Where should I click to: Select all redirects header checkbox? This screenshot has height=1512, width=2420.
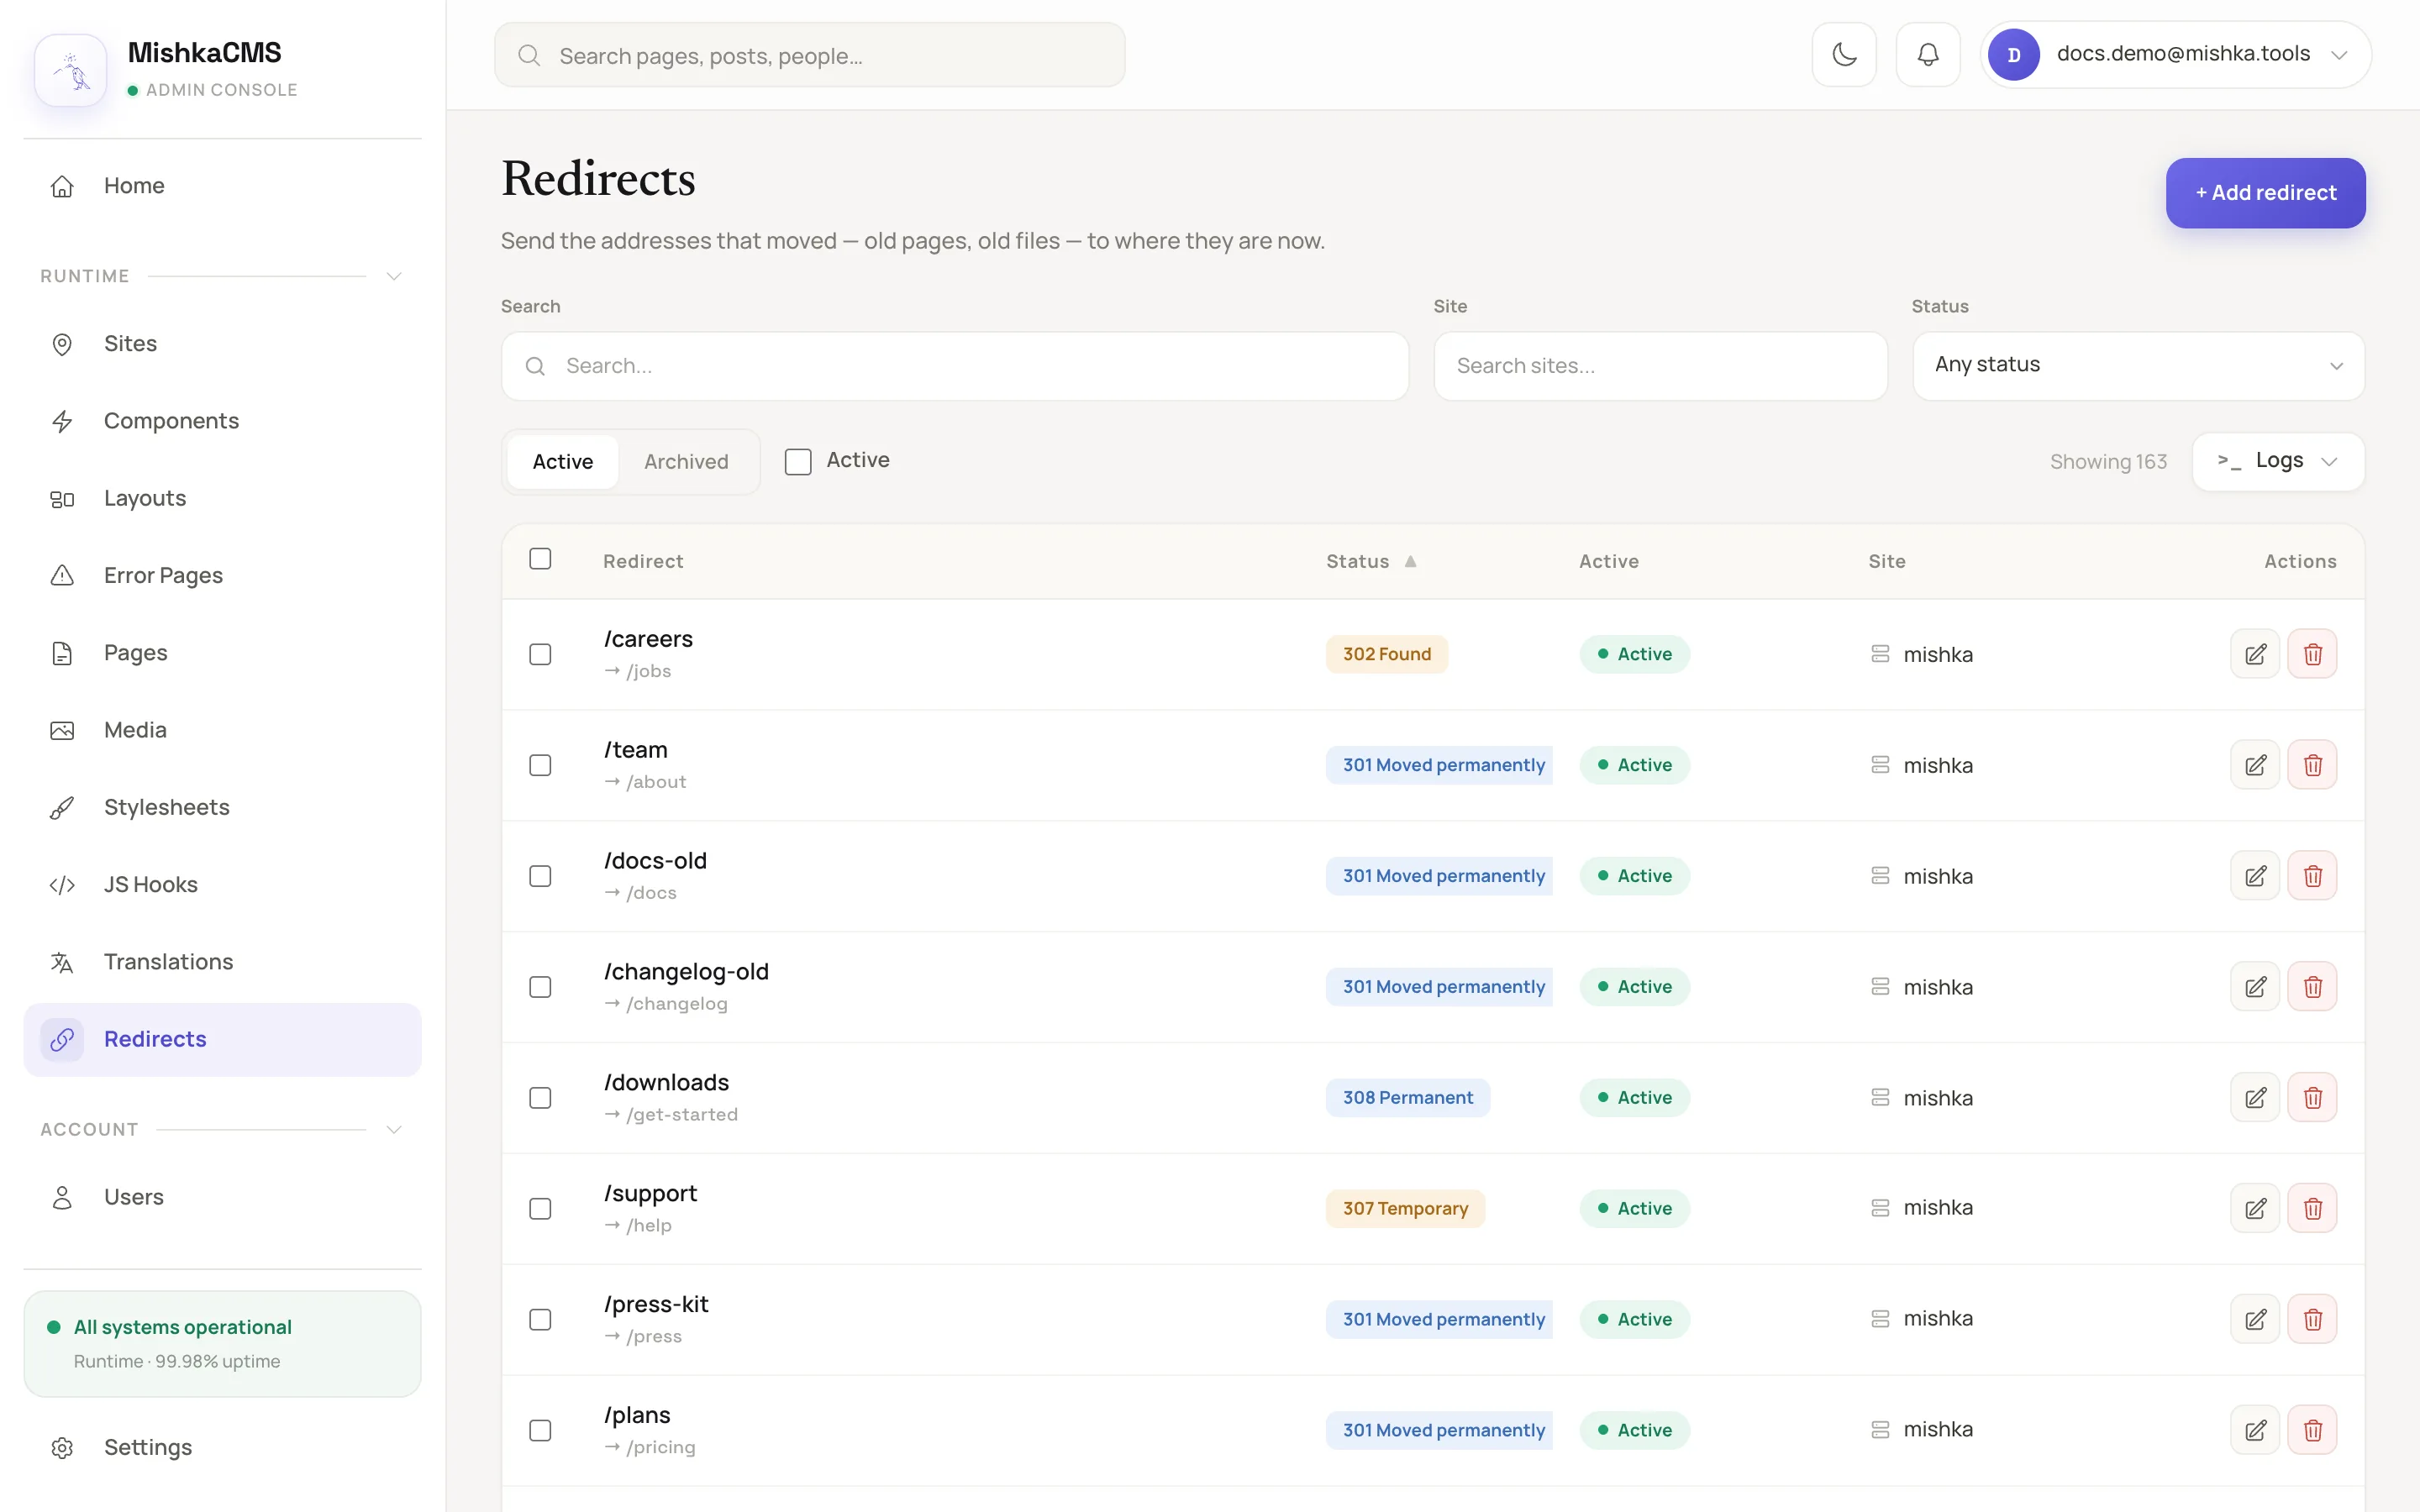coord(540,559)
